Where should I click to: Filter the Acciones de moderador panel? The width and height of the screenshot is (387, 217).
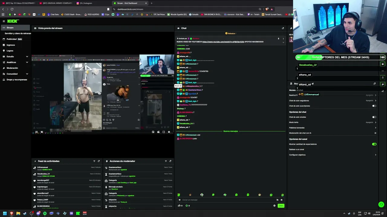click(166, 161)
